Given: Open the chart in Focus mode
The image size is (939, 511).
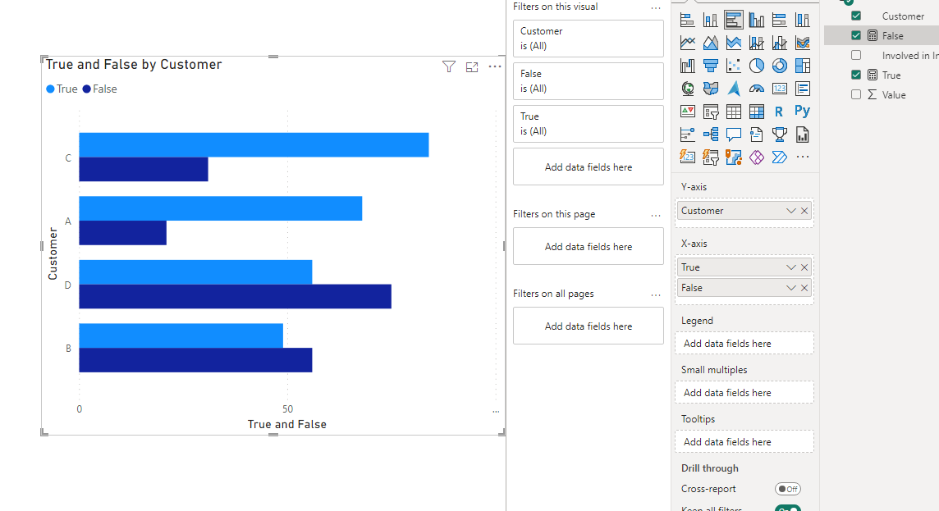Looking at the screenshot, I should (472, 67).
